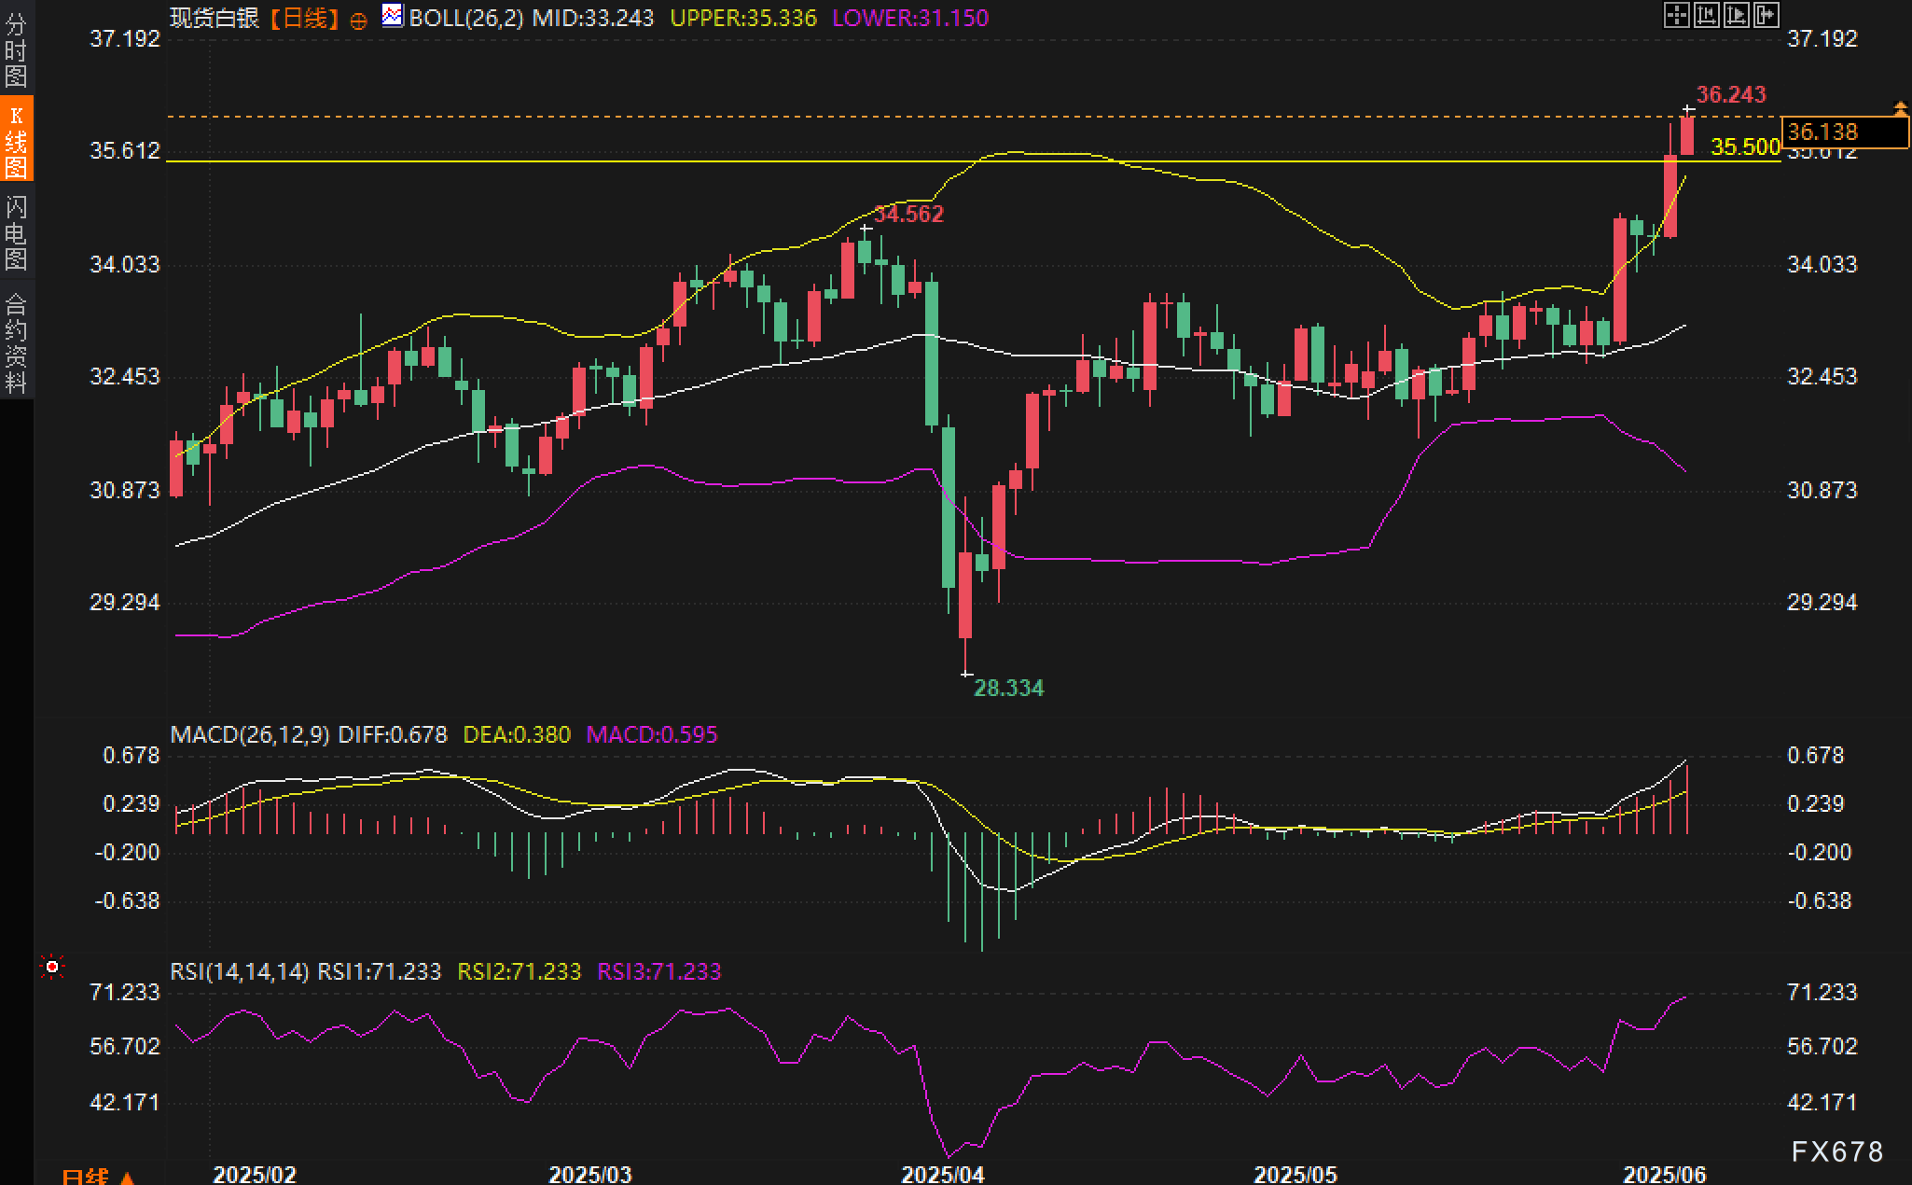Open the 闪电图 side tab
Viewport: 1912px width, 1185px height.
pyautogui.click(x=16, y=232)
